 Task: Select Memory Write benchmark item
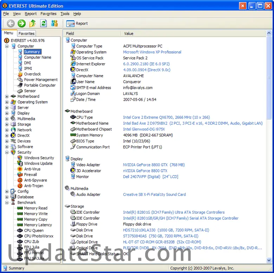coord(36,214)
